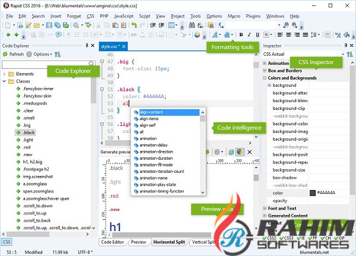The image size is (356, 256).
Task: Click the green Undo arrow icon
Action: (134, 25)
